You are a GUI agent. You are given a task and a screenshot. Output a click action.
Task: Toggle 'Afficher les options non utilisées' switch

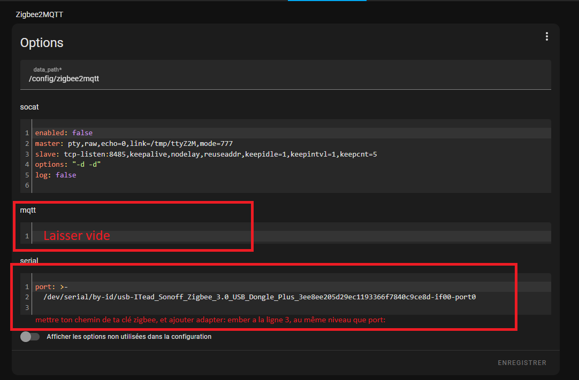(30, 337)
